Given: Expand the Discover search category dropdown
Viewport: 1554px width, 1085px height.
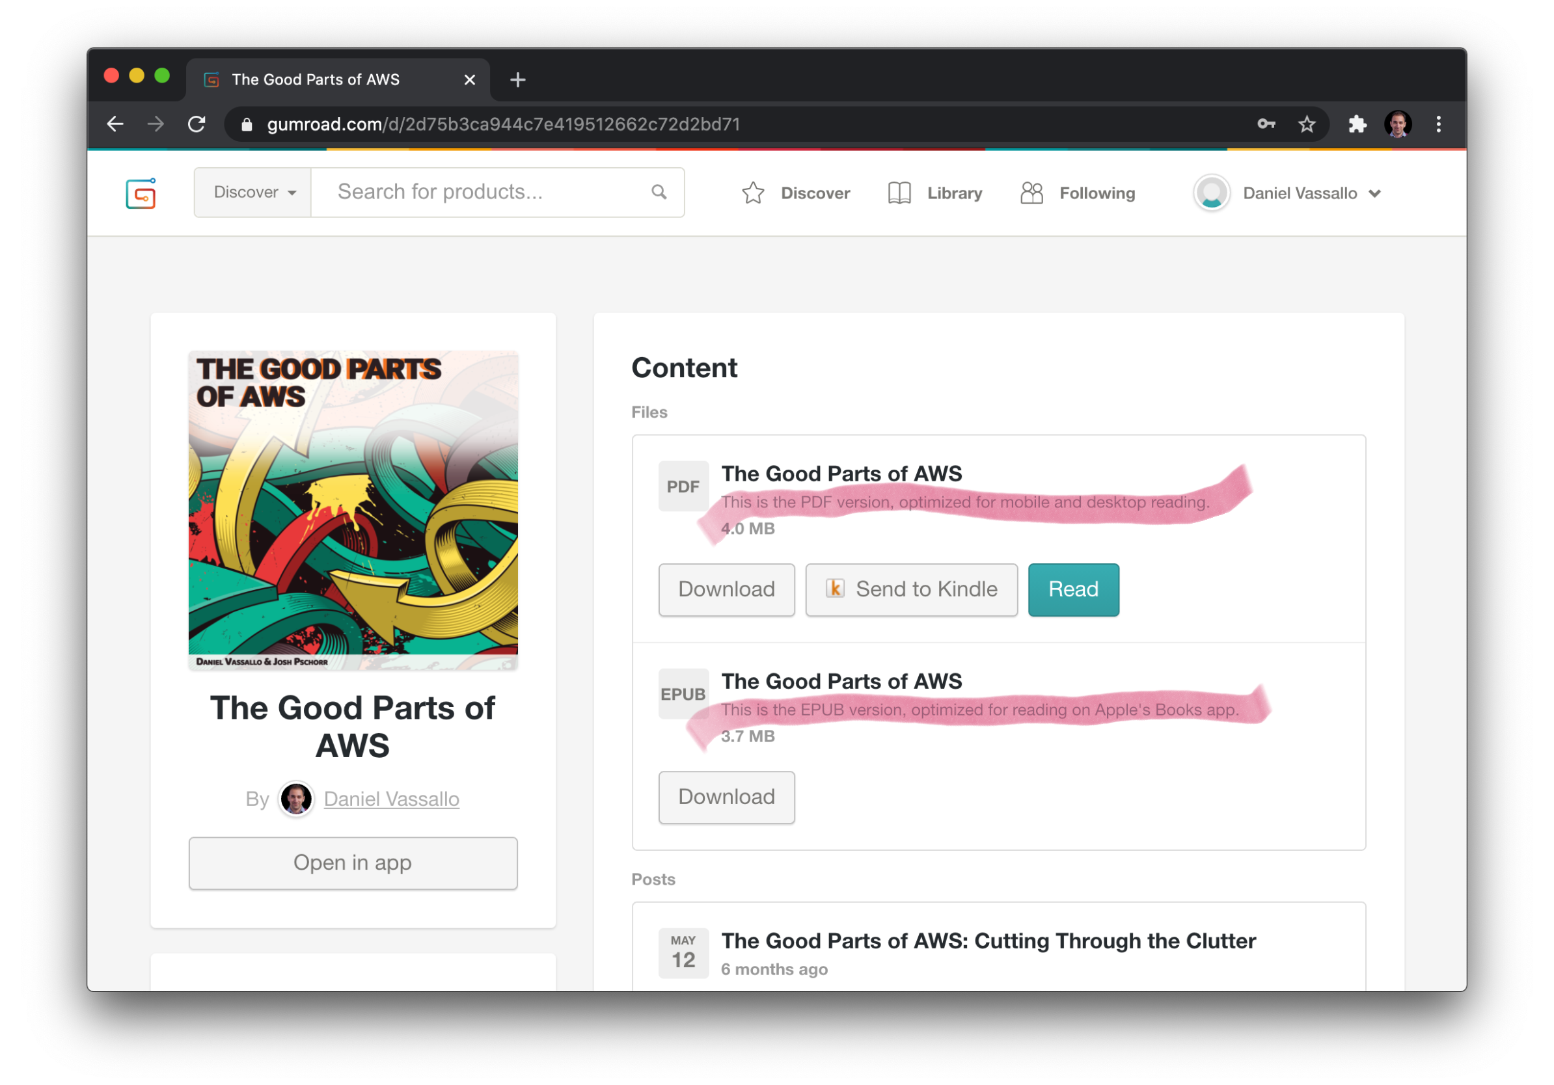Looking at the screenshot, I should point(253,193).
